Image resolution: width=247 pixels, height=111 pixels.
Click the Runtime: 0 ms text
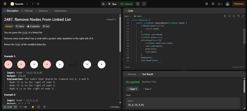(x=149, y=82)
